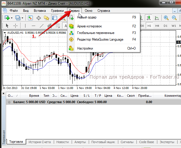Click the Zoom Out magnifier icon
This screenshot has height=148, width=181.
point(174,18)
